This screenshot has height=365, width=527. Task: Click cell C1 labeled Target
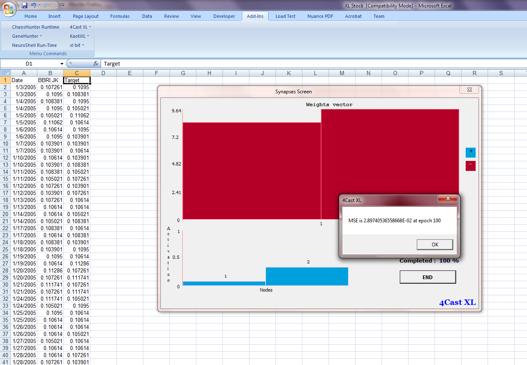[x=77, y=80]
